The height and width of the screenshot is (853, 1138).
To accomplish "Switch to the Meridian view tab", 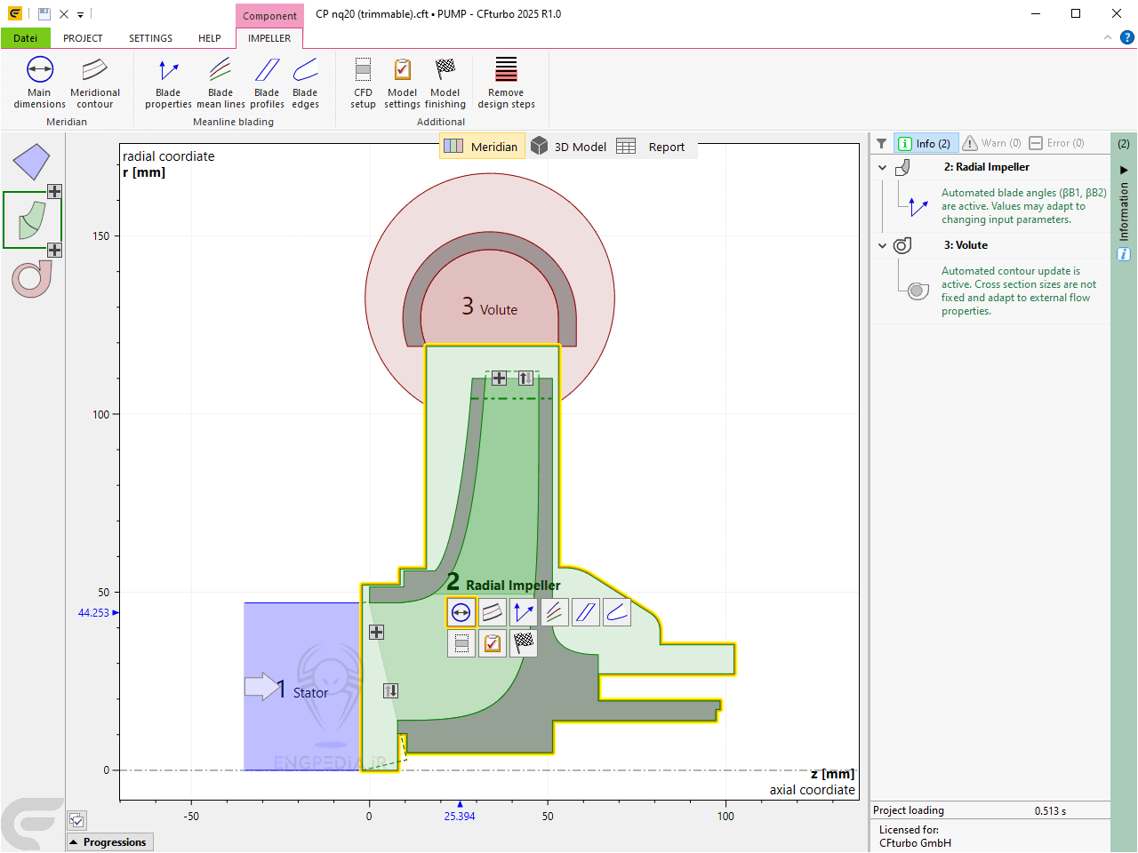I will point(481,147).
